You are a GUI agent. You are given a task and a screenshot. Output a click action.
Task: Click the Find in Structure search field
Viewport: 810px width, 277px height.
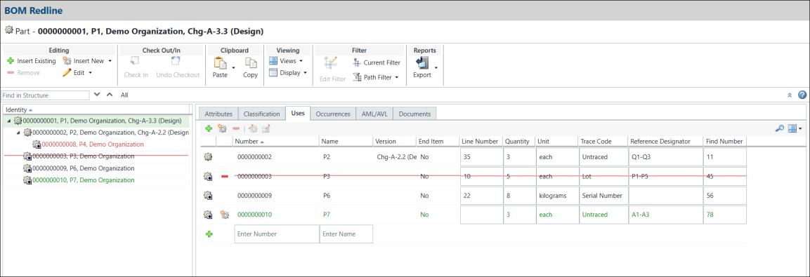pyautogui.click(x=45, y=95)
